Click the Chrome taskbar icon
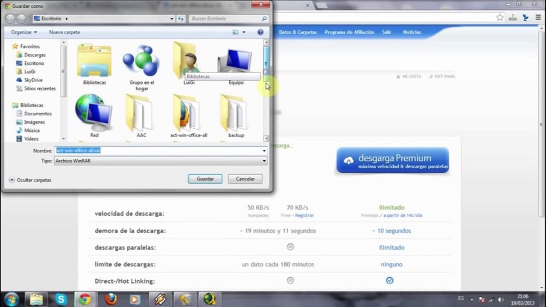The height and width of the screenshot is (307, 546). click(x=85, y=299)
